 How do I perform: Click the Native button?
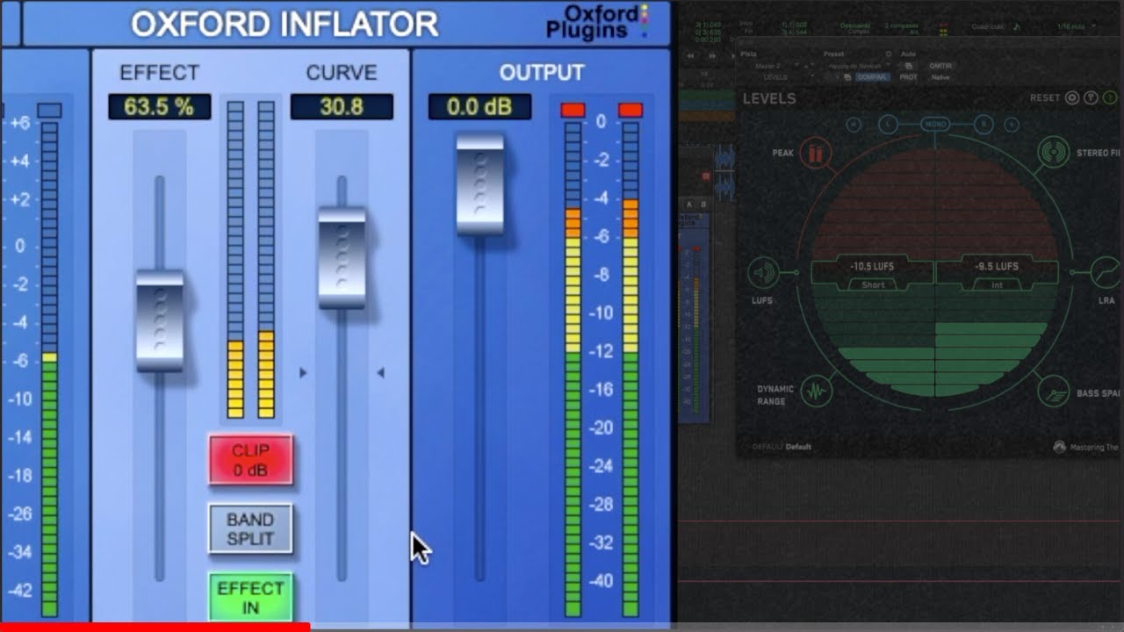click(x=940, y=77)
